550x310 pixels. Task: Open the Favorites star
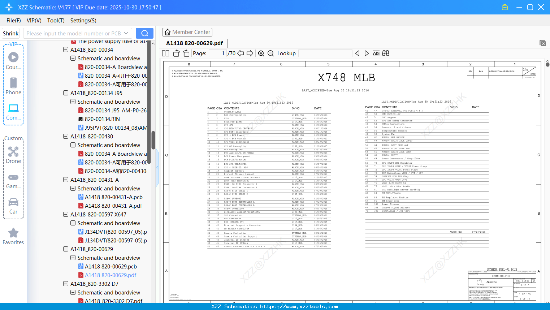(13, 236)
